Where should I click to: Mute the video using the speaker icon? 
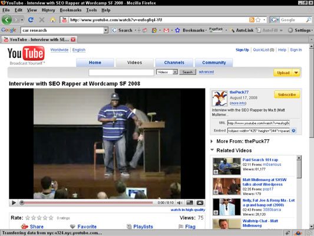(x=180, y=203)
